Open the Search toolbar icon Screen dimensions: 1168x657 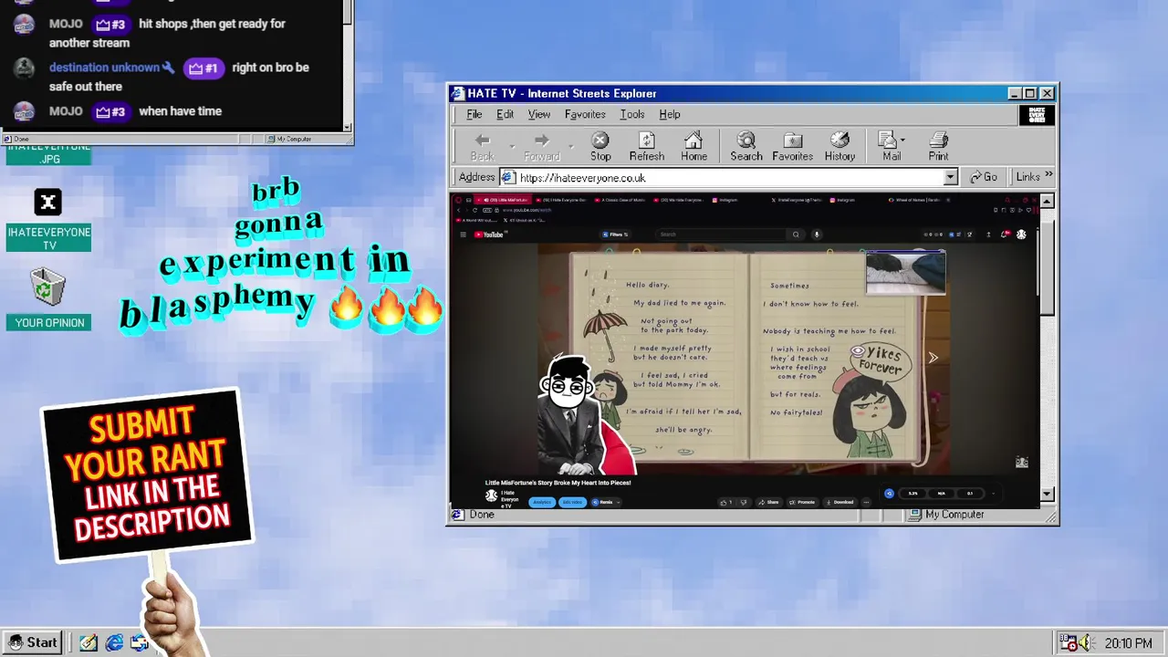(x=746, y=146)
